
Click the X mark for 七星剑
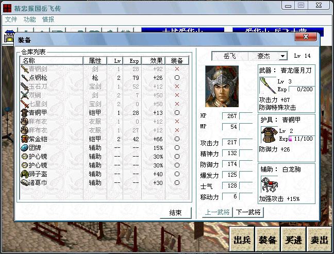coord(177,104)
